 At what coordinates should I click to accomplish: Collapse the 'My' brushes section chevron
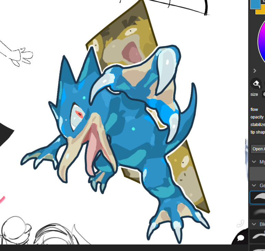[x=254, y=162]
